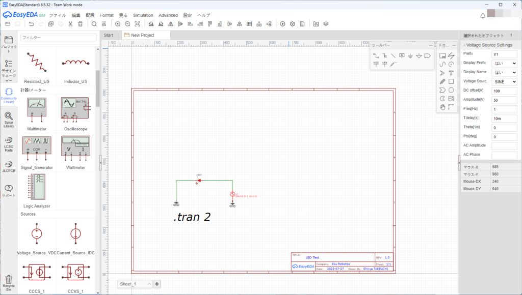
Task: Choose the Pie drawing tool
Action: (x=442, y=99)
